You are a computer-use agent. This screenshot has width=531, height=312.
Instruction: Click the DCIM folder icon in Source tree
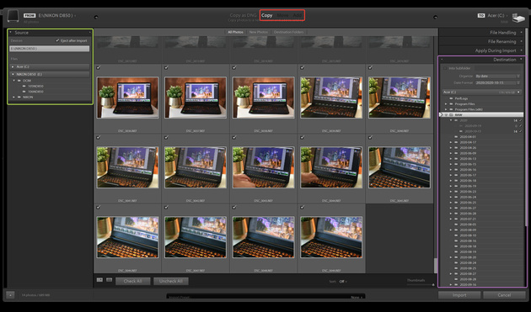(x=19, y=81)
